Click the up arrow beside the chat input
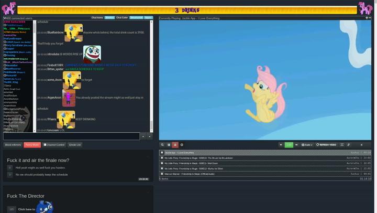Viewport: 377px width, 213px height. [x=143, y=136]
